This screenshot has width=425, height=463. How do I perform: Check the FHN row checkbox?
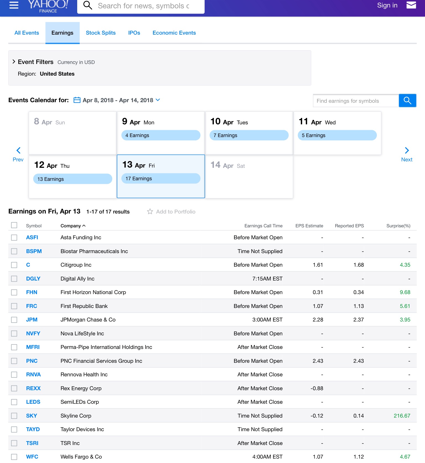[14, 292]
